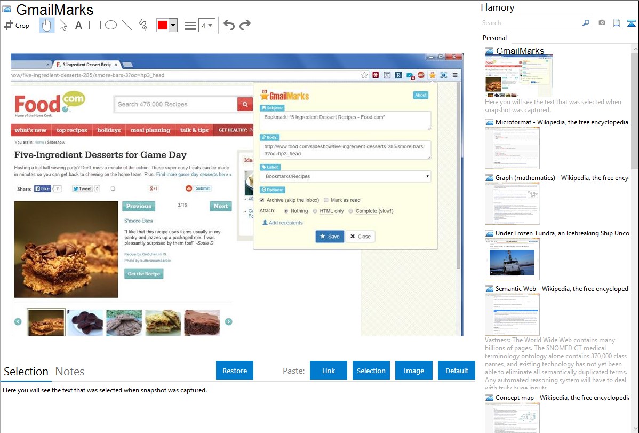This screenshot has width=639, height=433.
Task: Click the Restore button
Action: tap(235, 371)
